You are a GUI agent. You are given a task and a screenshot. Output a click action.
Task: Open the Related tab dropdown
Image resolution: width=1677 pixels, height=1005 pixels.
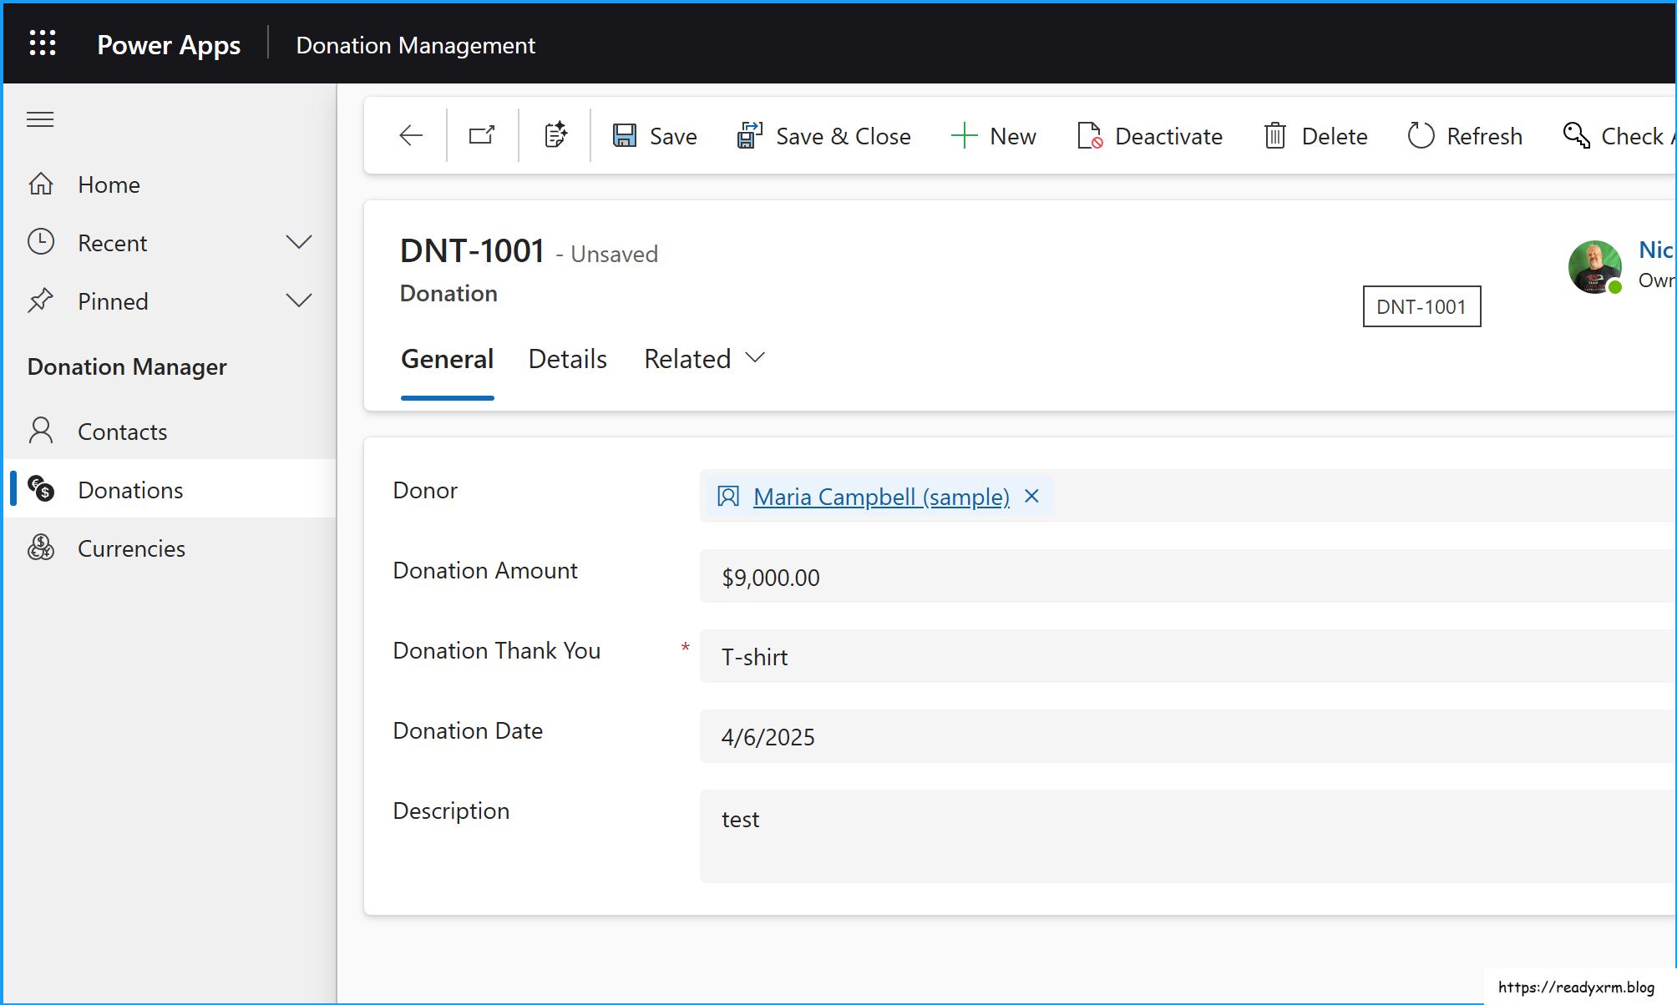click(x=704, y=359)
